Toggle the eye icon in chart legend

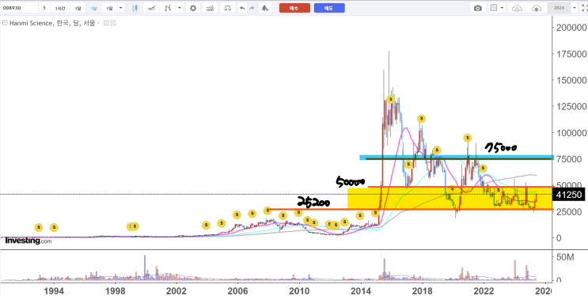[106, 23]
